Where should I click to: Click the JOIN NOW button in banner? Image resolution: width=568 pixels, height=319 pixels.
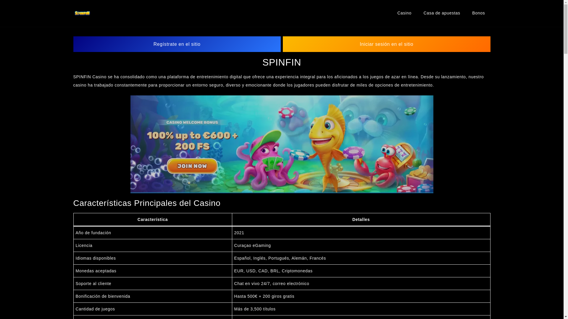coord(192,166)
